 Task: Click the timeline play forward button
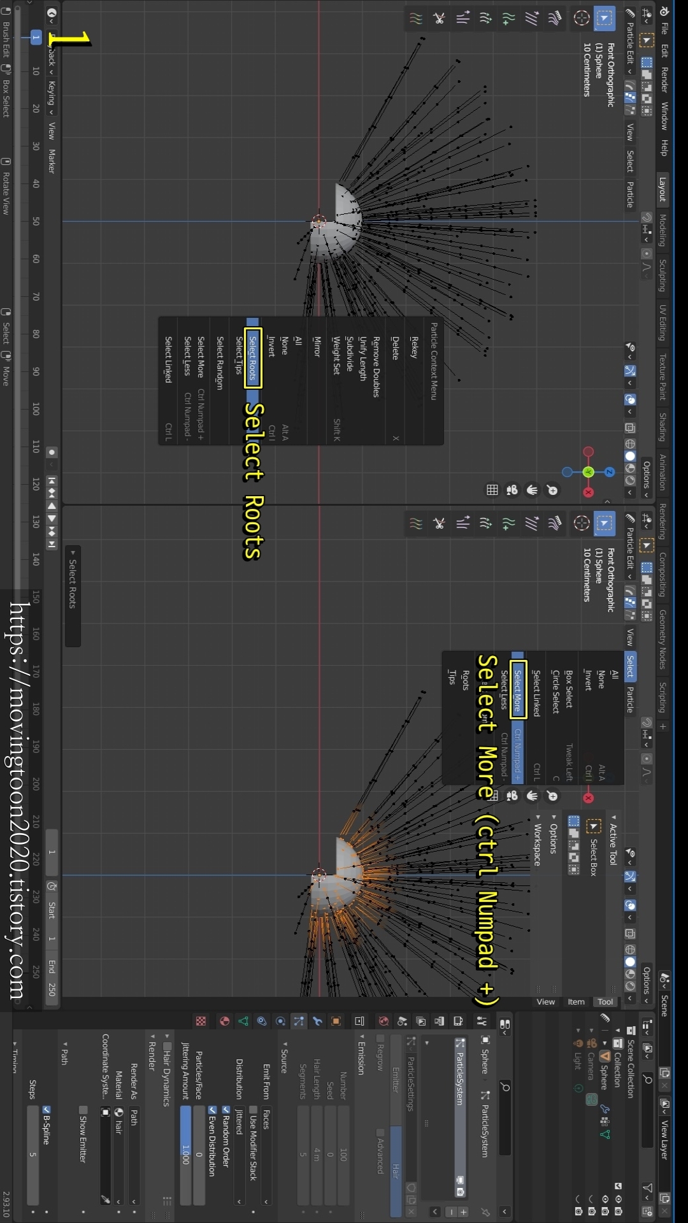coord(52,519)
